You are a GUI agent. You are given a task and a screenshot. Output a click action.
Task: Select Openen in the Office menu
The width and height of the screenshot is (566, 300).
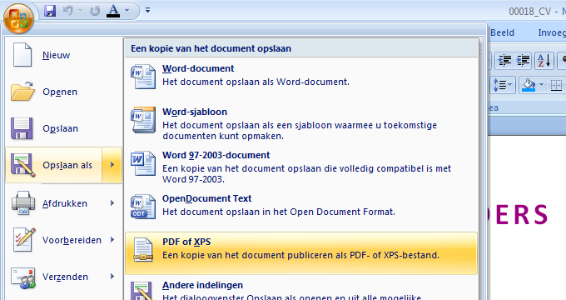[64, 92]
